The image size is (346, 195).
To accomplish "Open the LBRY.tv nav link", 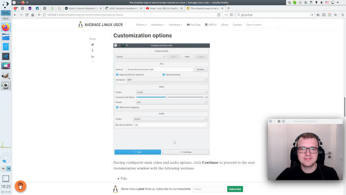I will point(211,25).
